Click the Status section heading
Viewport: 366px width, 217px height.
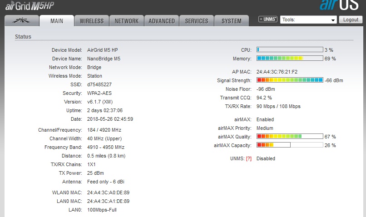(x=23, y=37)
